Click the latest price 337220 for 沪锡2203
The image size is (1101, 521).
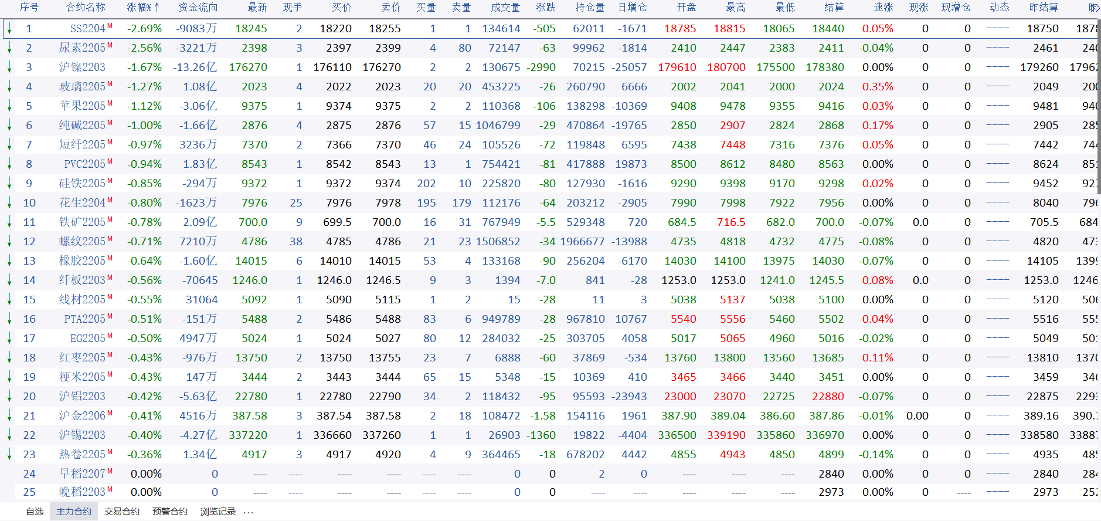[248, 435]
